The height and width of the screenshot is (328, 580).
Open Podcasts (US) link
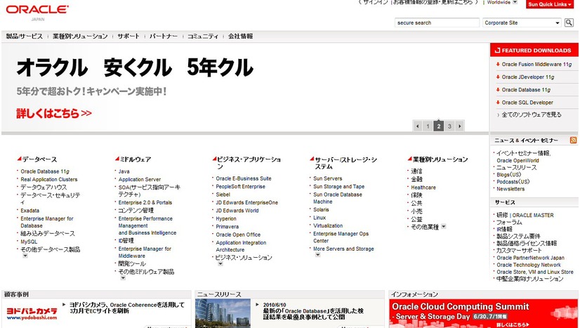513,182
